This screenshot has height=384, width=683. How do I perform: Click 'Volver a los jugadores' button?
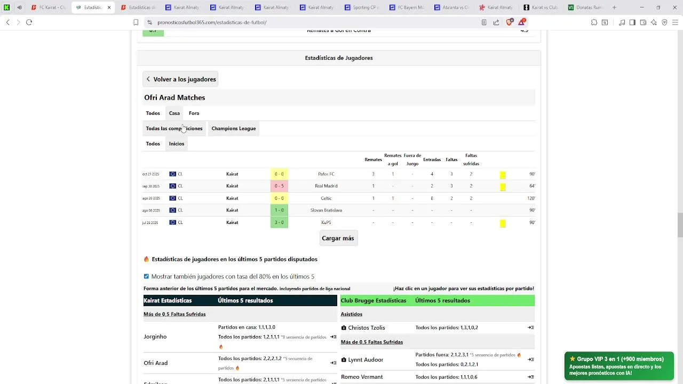(180, 79)
